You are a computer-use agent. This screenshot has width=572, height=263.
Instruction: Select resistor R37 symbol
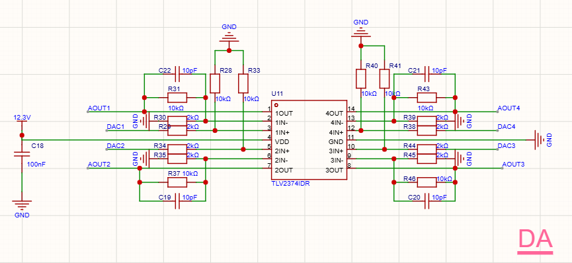(x=177, y=182)
